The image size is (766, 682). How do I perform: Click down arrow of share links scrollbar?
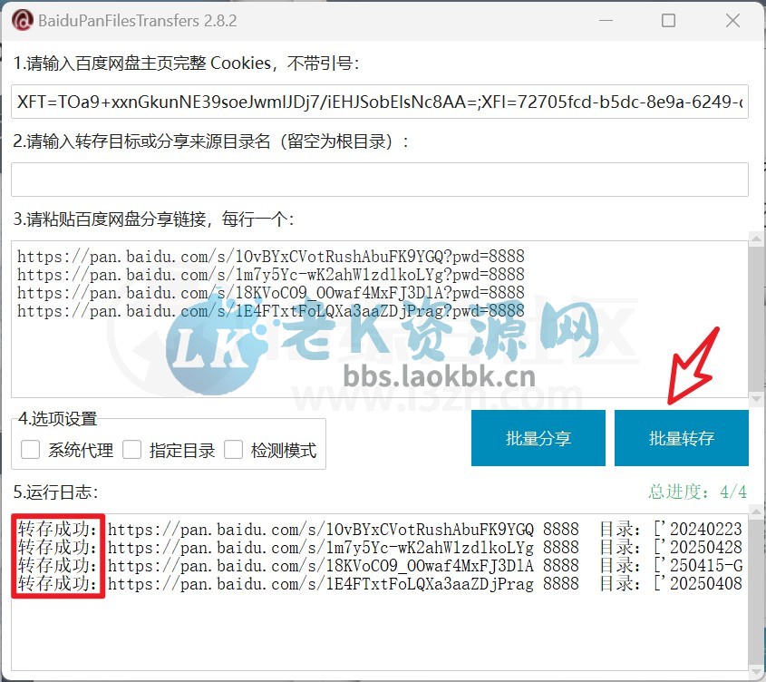[x=757, y=398]
